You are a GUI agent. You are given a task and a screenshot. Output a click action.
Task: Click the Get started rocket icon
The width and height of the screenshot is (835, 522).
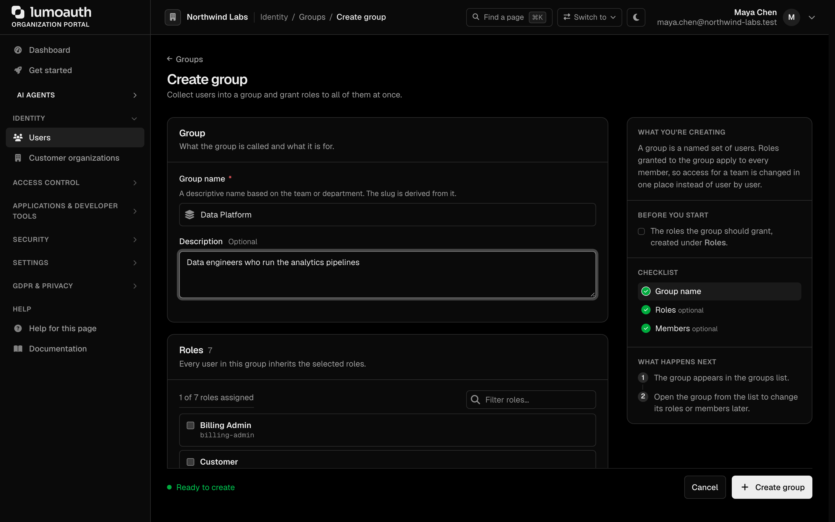(x=18, y=70)
